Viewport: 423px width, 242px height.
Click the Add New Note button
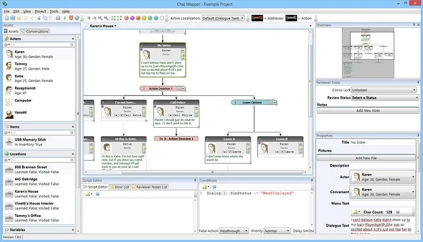pyautogui.click(x=368, y=110)
